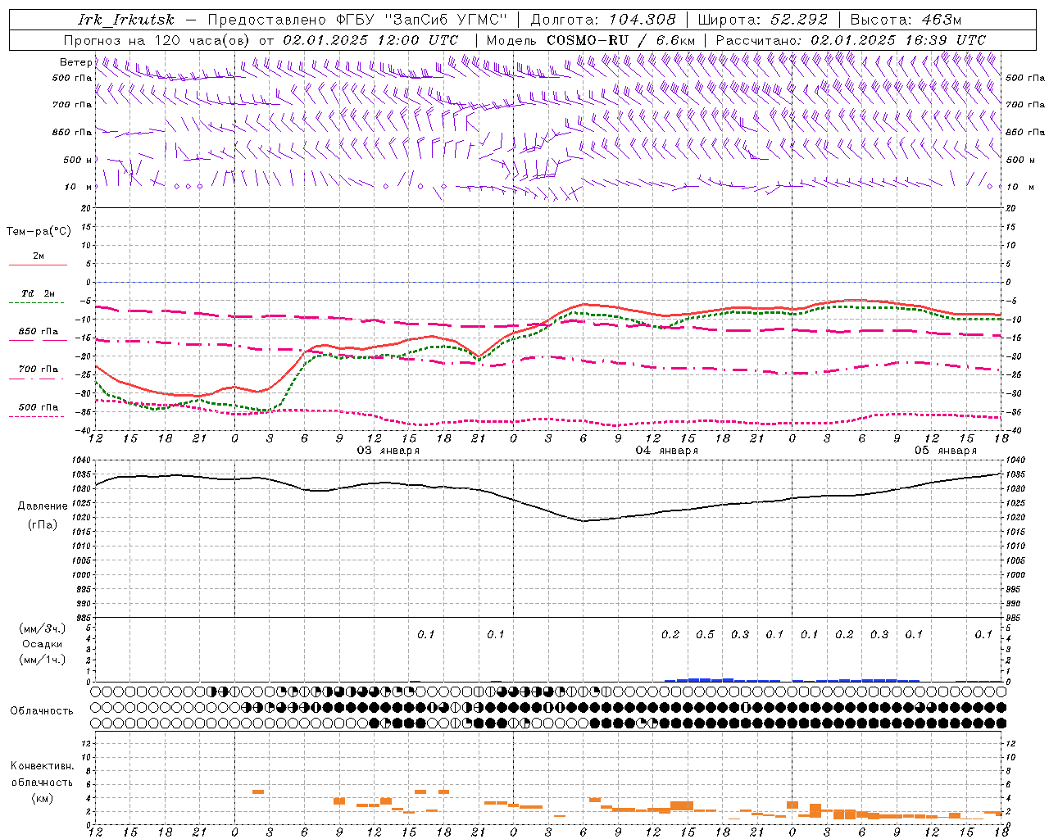Select the Модель COSMO-RU / 6.6км label
This screenshot has width=1049, height=839.
pyautogui.click(x=591, y=40)
